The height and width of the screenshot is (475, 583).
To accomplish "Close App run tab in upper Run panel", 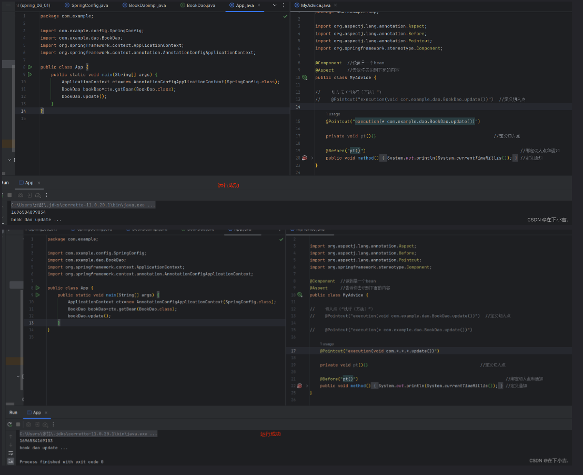I will (38, 183).
